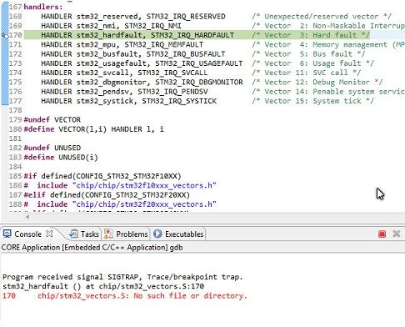Click the stm32_systick handler line
The width and height of the screenshot is (405, 327).
tap(128, 101)
